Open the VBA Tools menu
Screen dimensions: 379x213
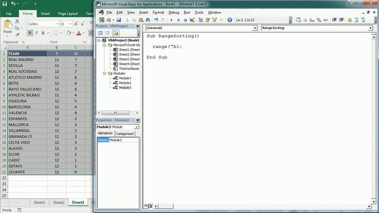(199, 12)
